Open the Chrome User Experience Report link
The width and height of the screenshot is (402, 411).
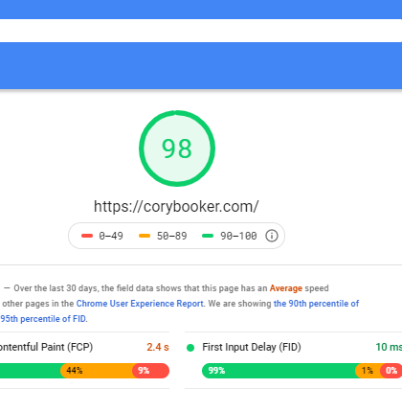tap(140, 304)
